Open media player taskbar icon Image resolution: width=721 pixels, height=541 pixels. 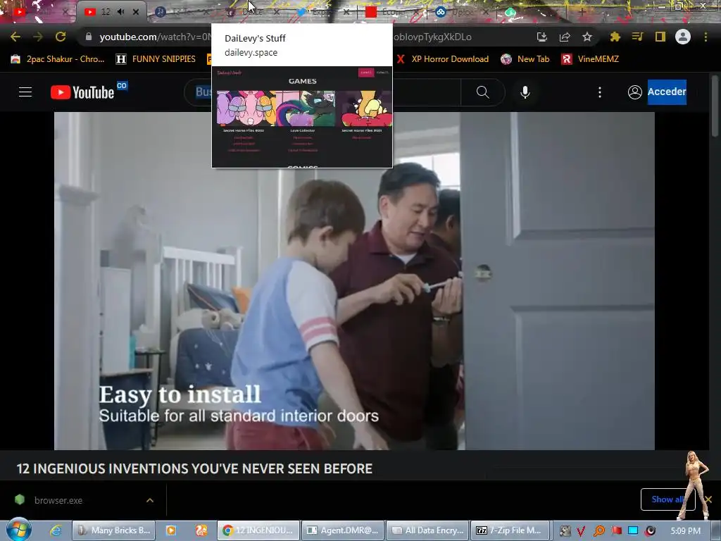pyautogui.click(x=171, y=530)
